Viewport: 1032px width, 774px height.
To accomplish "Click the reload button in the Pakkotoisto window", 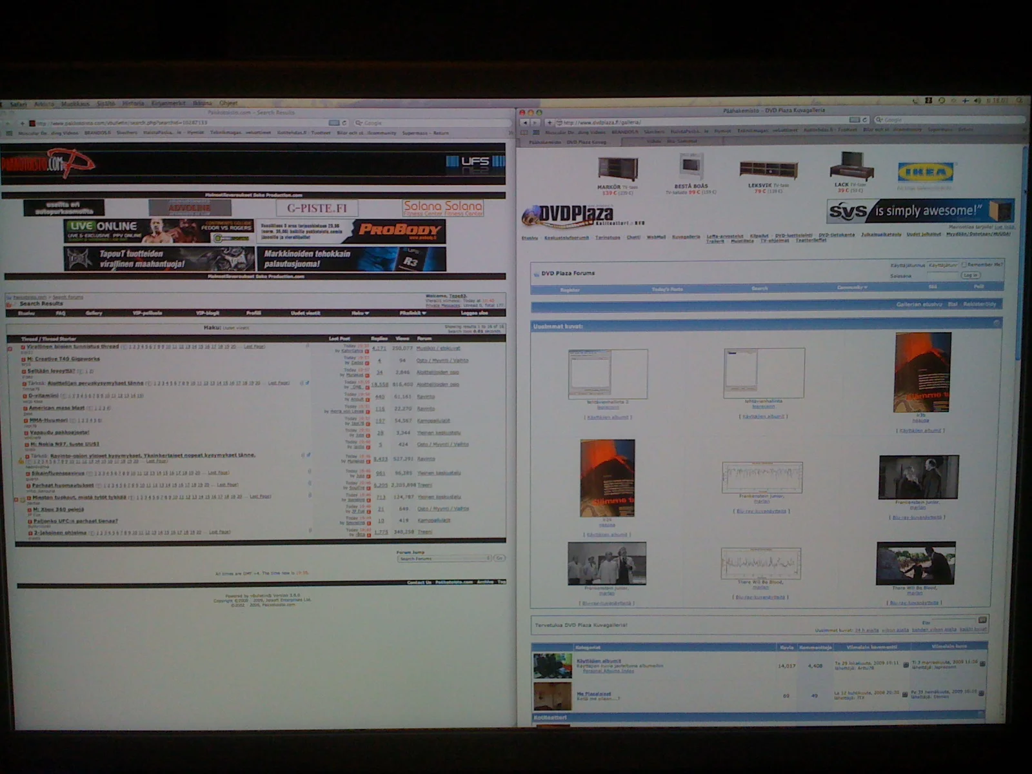I will coord(344,123).
